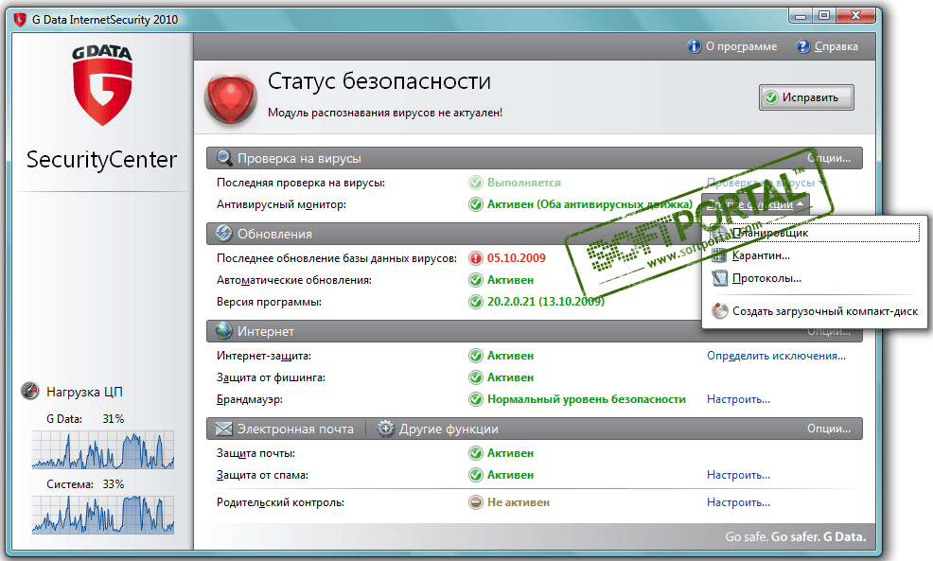
Task: Click green check icon beside program version
Action: (475, 302)
